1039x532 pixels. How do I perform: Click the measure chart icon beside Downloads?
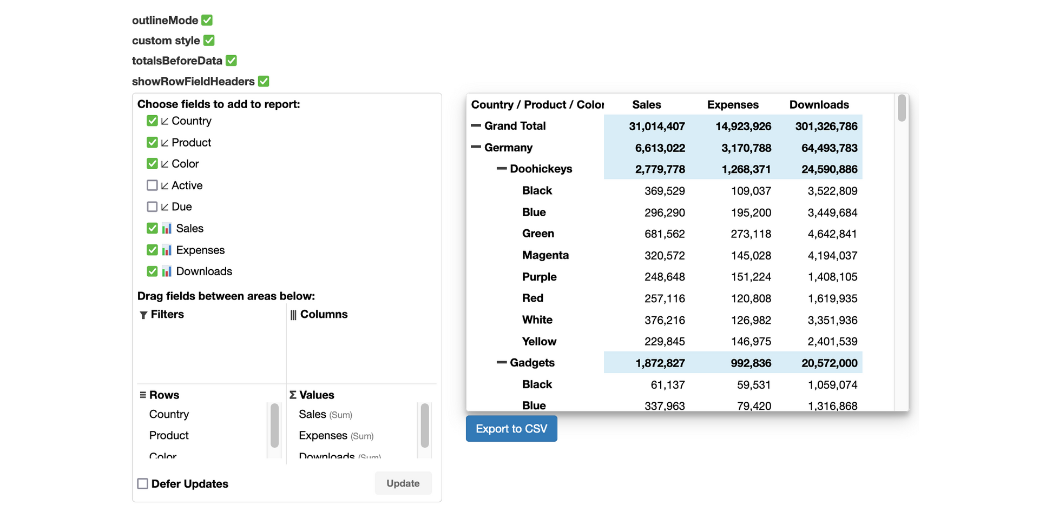click(167, 271)
